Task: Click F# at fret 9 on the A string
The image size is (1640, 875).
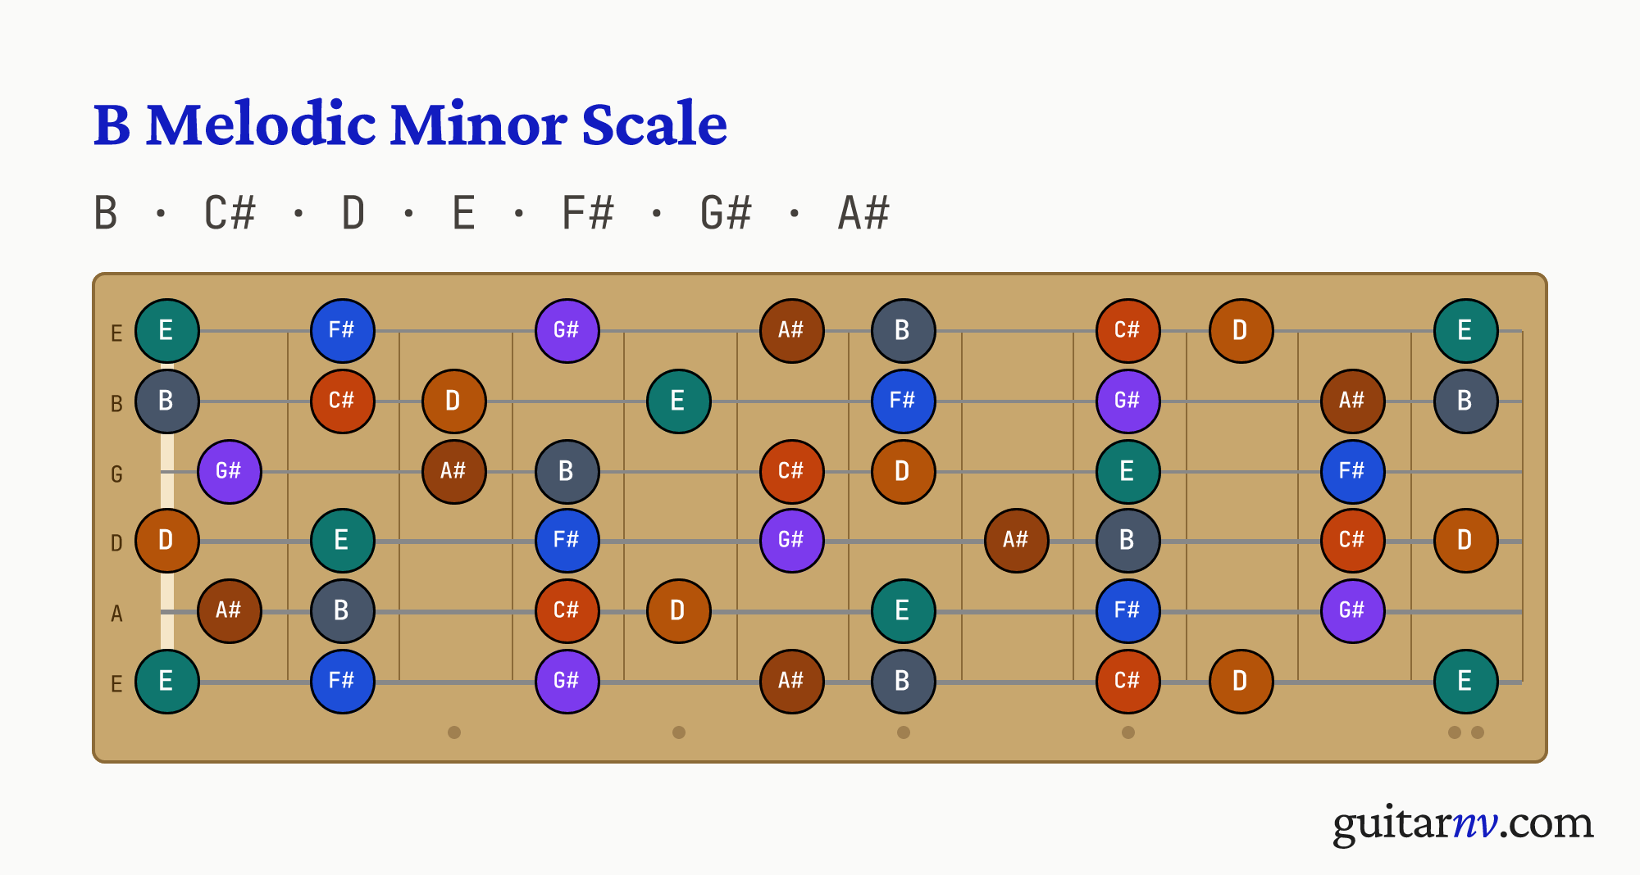Action: (x=1128, y=611)
